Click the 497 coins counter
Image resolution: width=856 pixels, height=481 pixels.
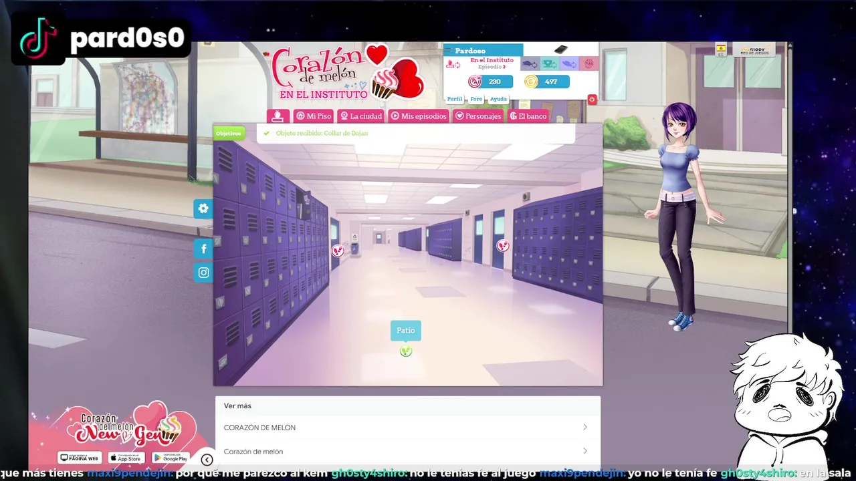551,82
